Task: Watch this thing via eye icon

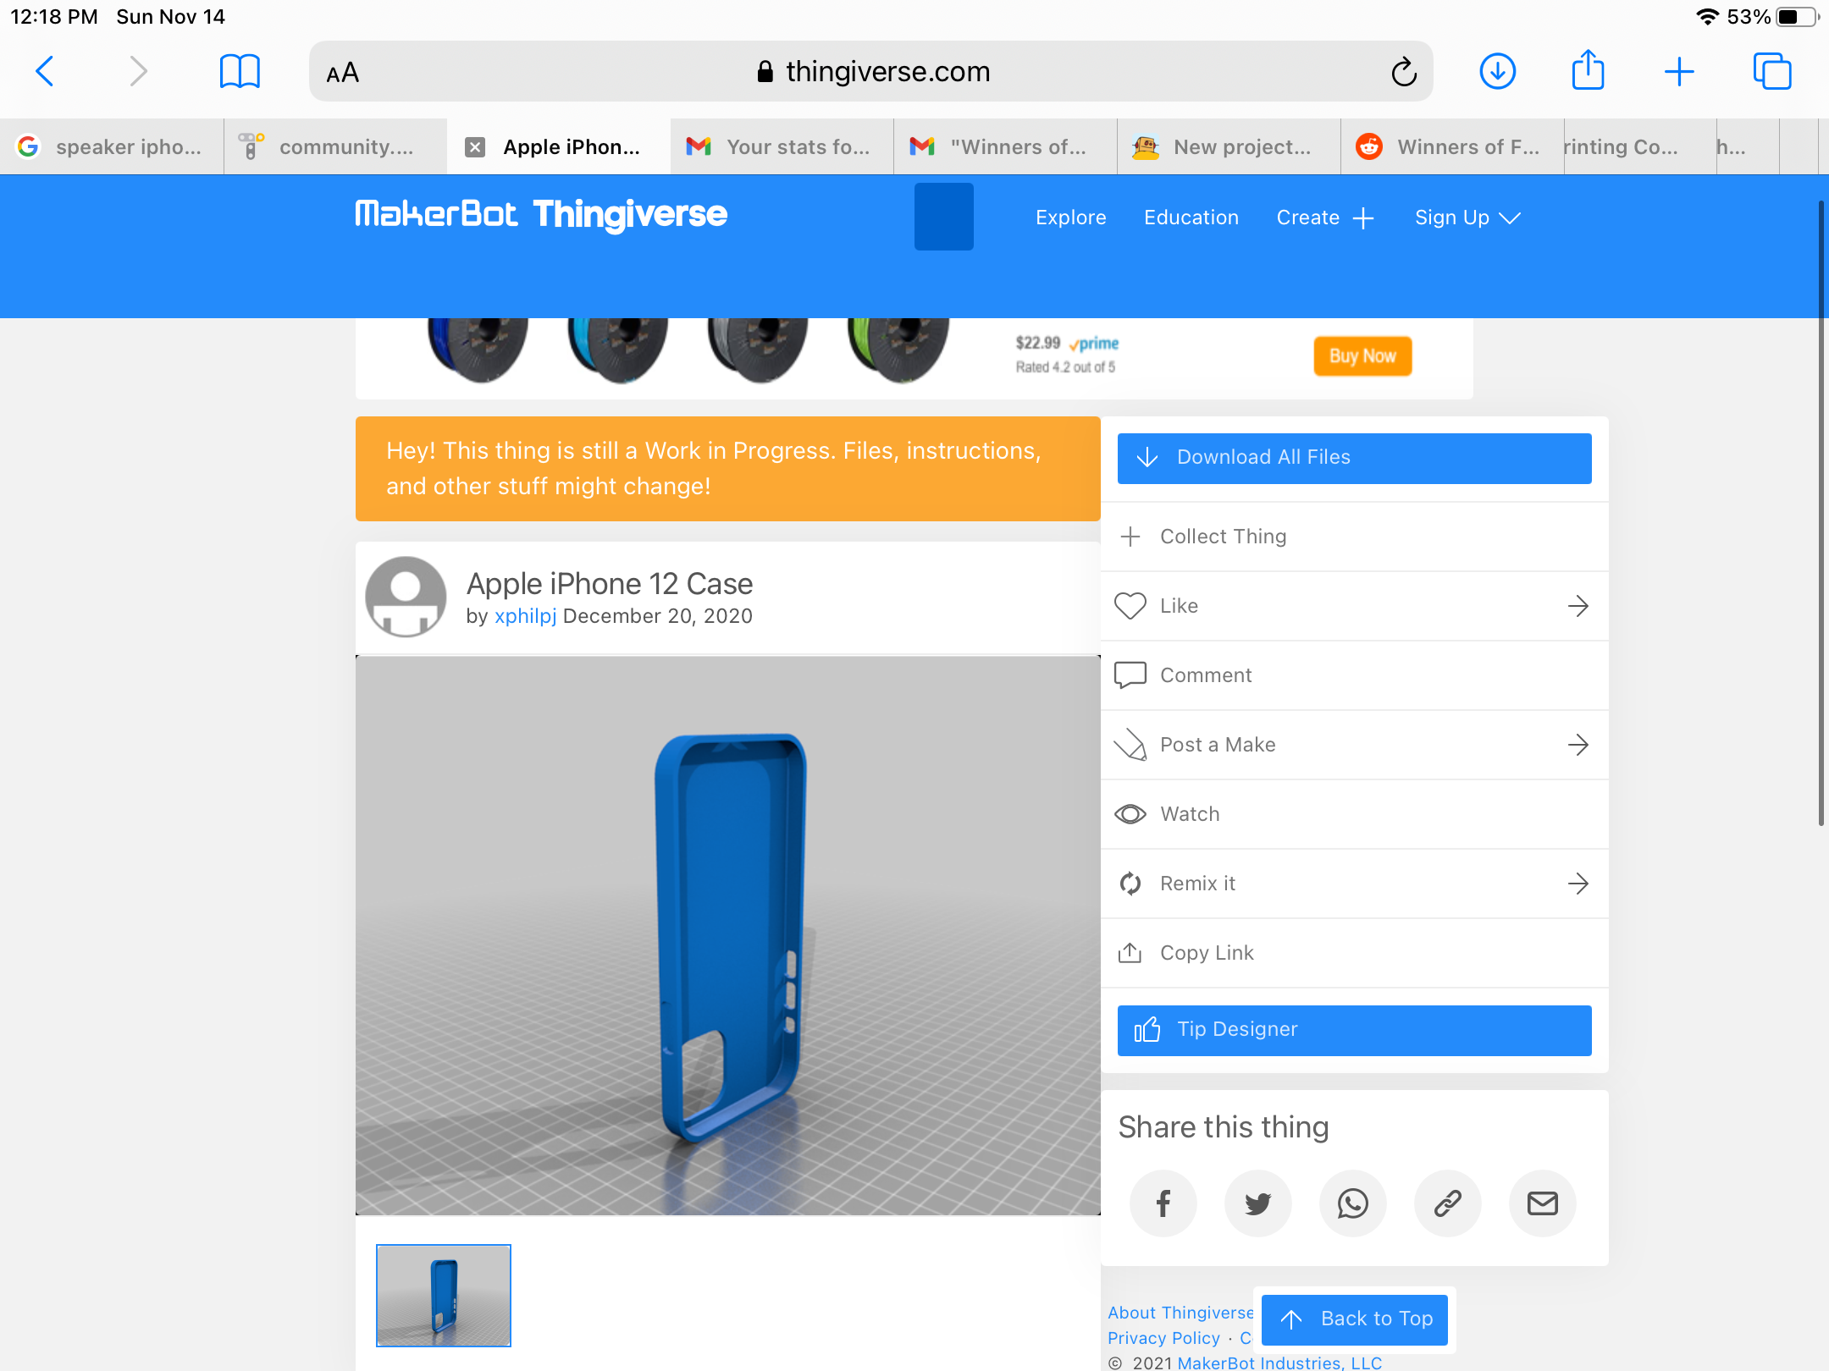Action: [x=1130, y=814]
